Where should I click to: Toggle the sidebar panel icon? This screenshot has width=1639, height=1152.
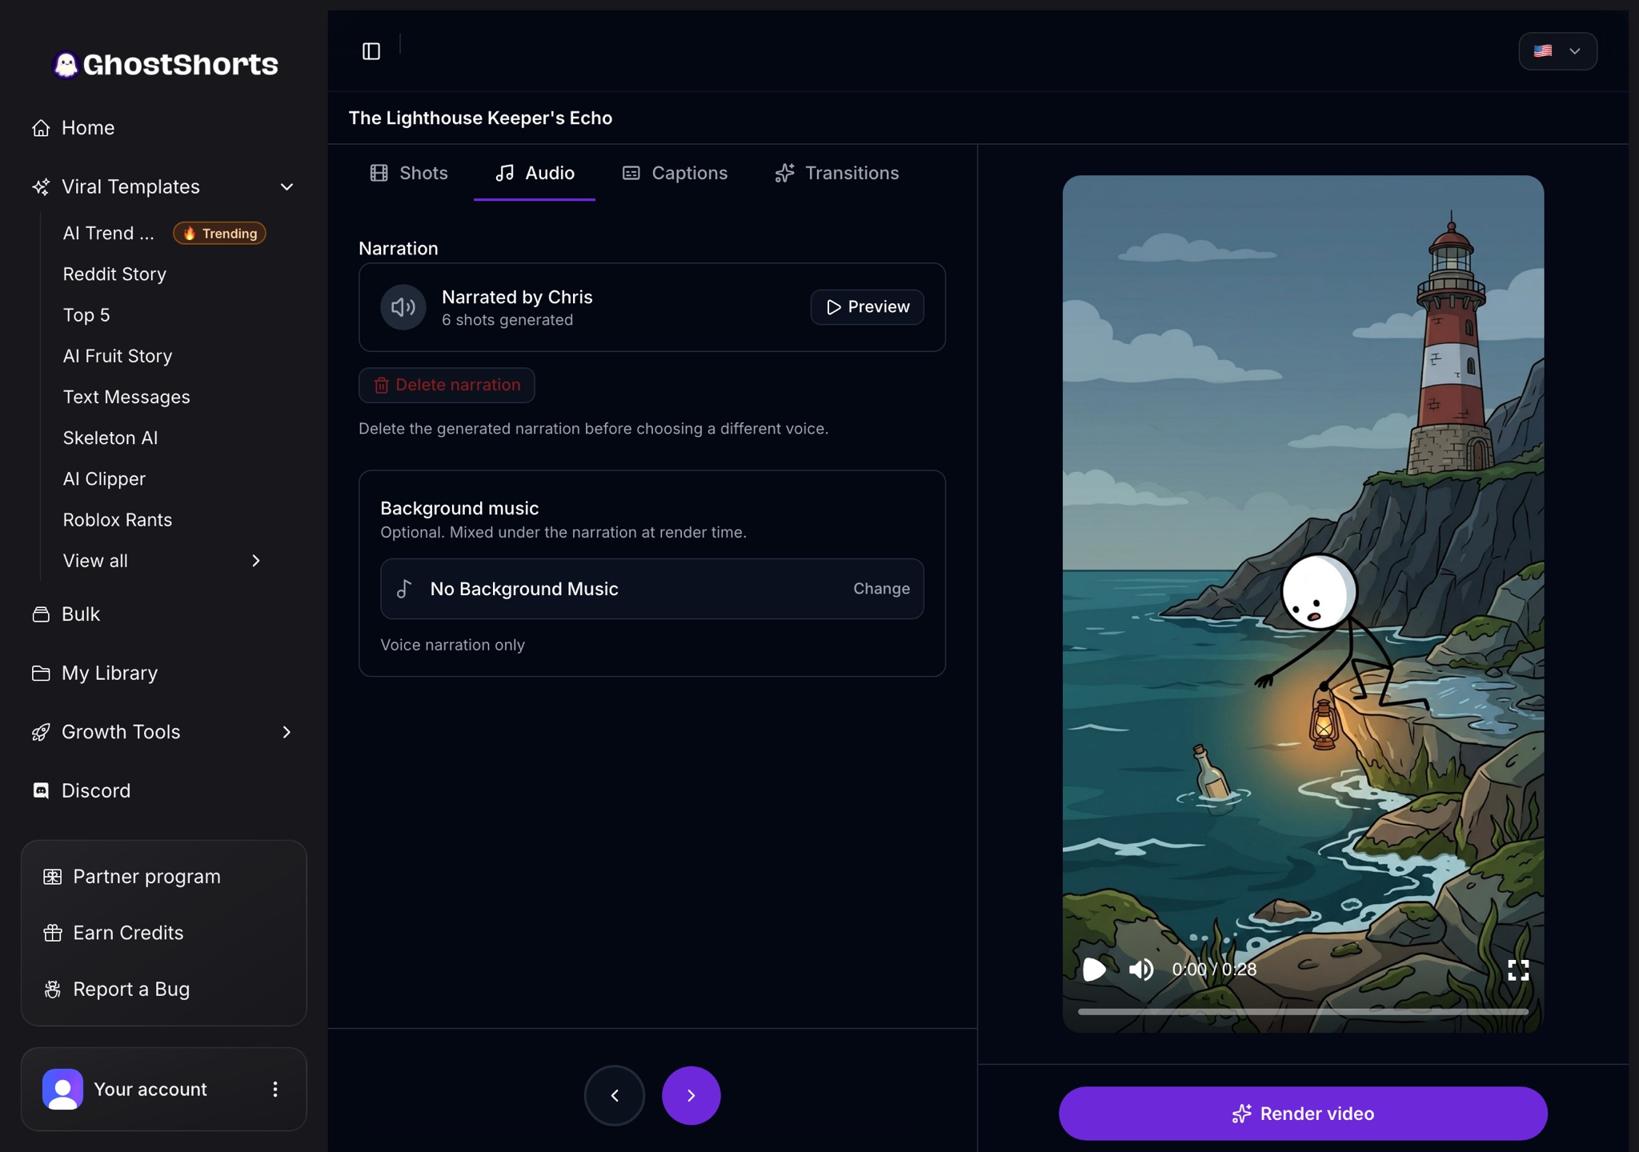click(371, 51)
